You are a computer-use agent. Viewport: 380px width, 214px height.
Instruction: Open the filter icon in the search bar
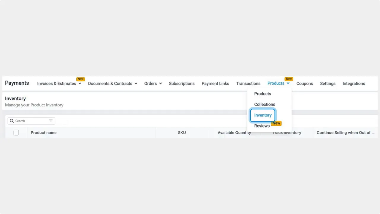pyautogui.click(x=51, y=121)
